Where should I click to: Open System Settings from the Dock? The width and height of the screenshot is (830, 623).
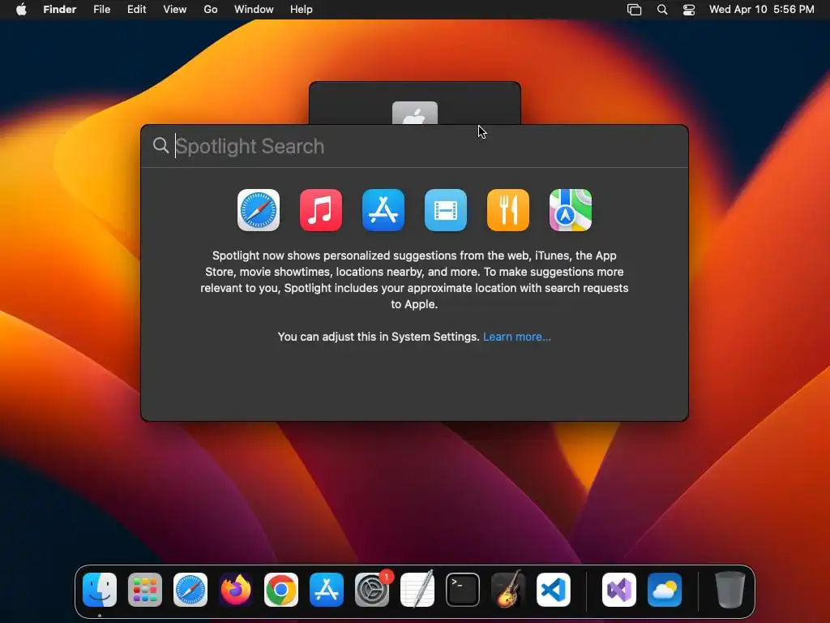pos(372,590)
